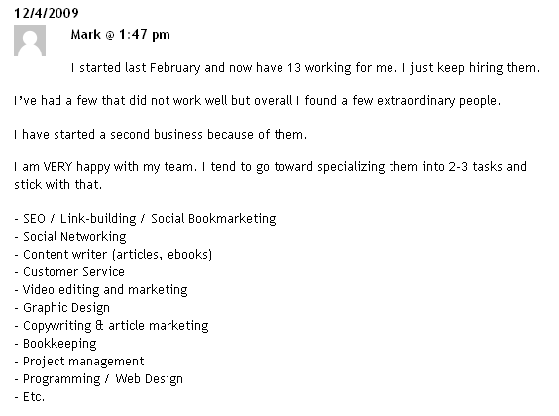
Task: Click the Etc. list item
Action: [29, 397]
